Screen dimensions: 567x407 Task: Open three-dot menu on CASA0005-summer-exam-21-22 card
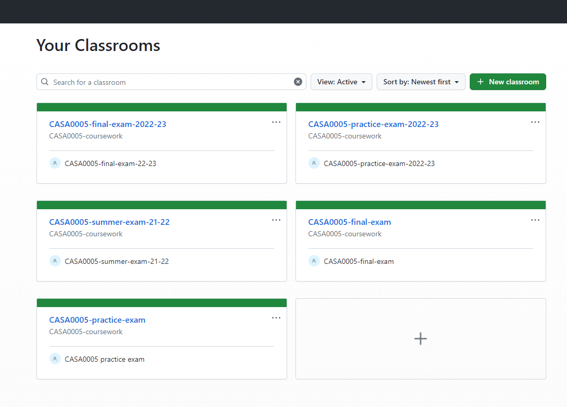click(276, 220)
